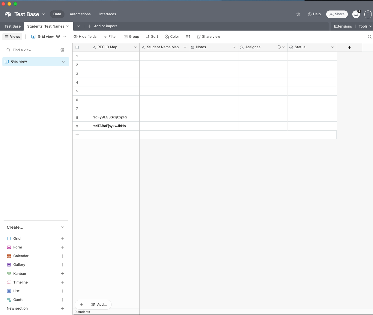Create a Calendar view from the list

point(21,256)
